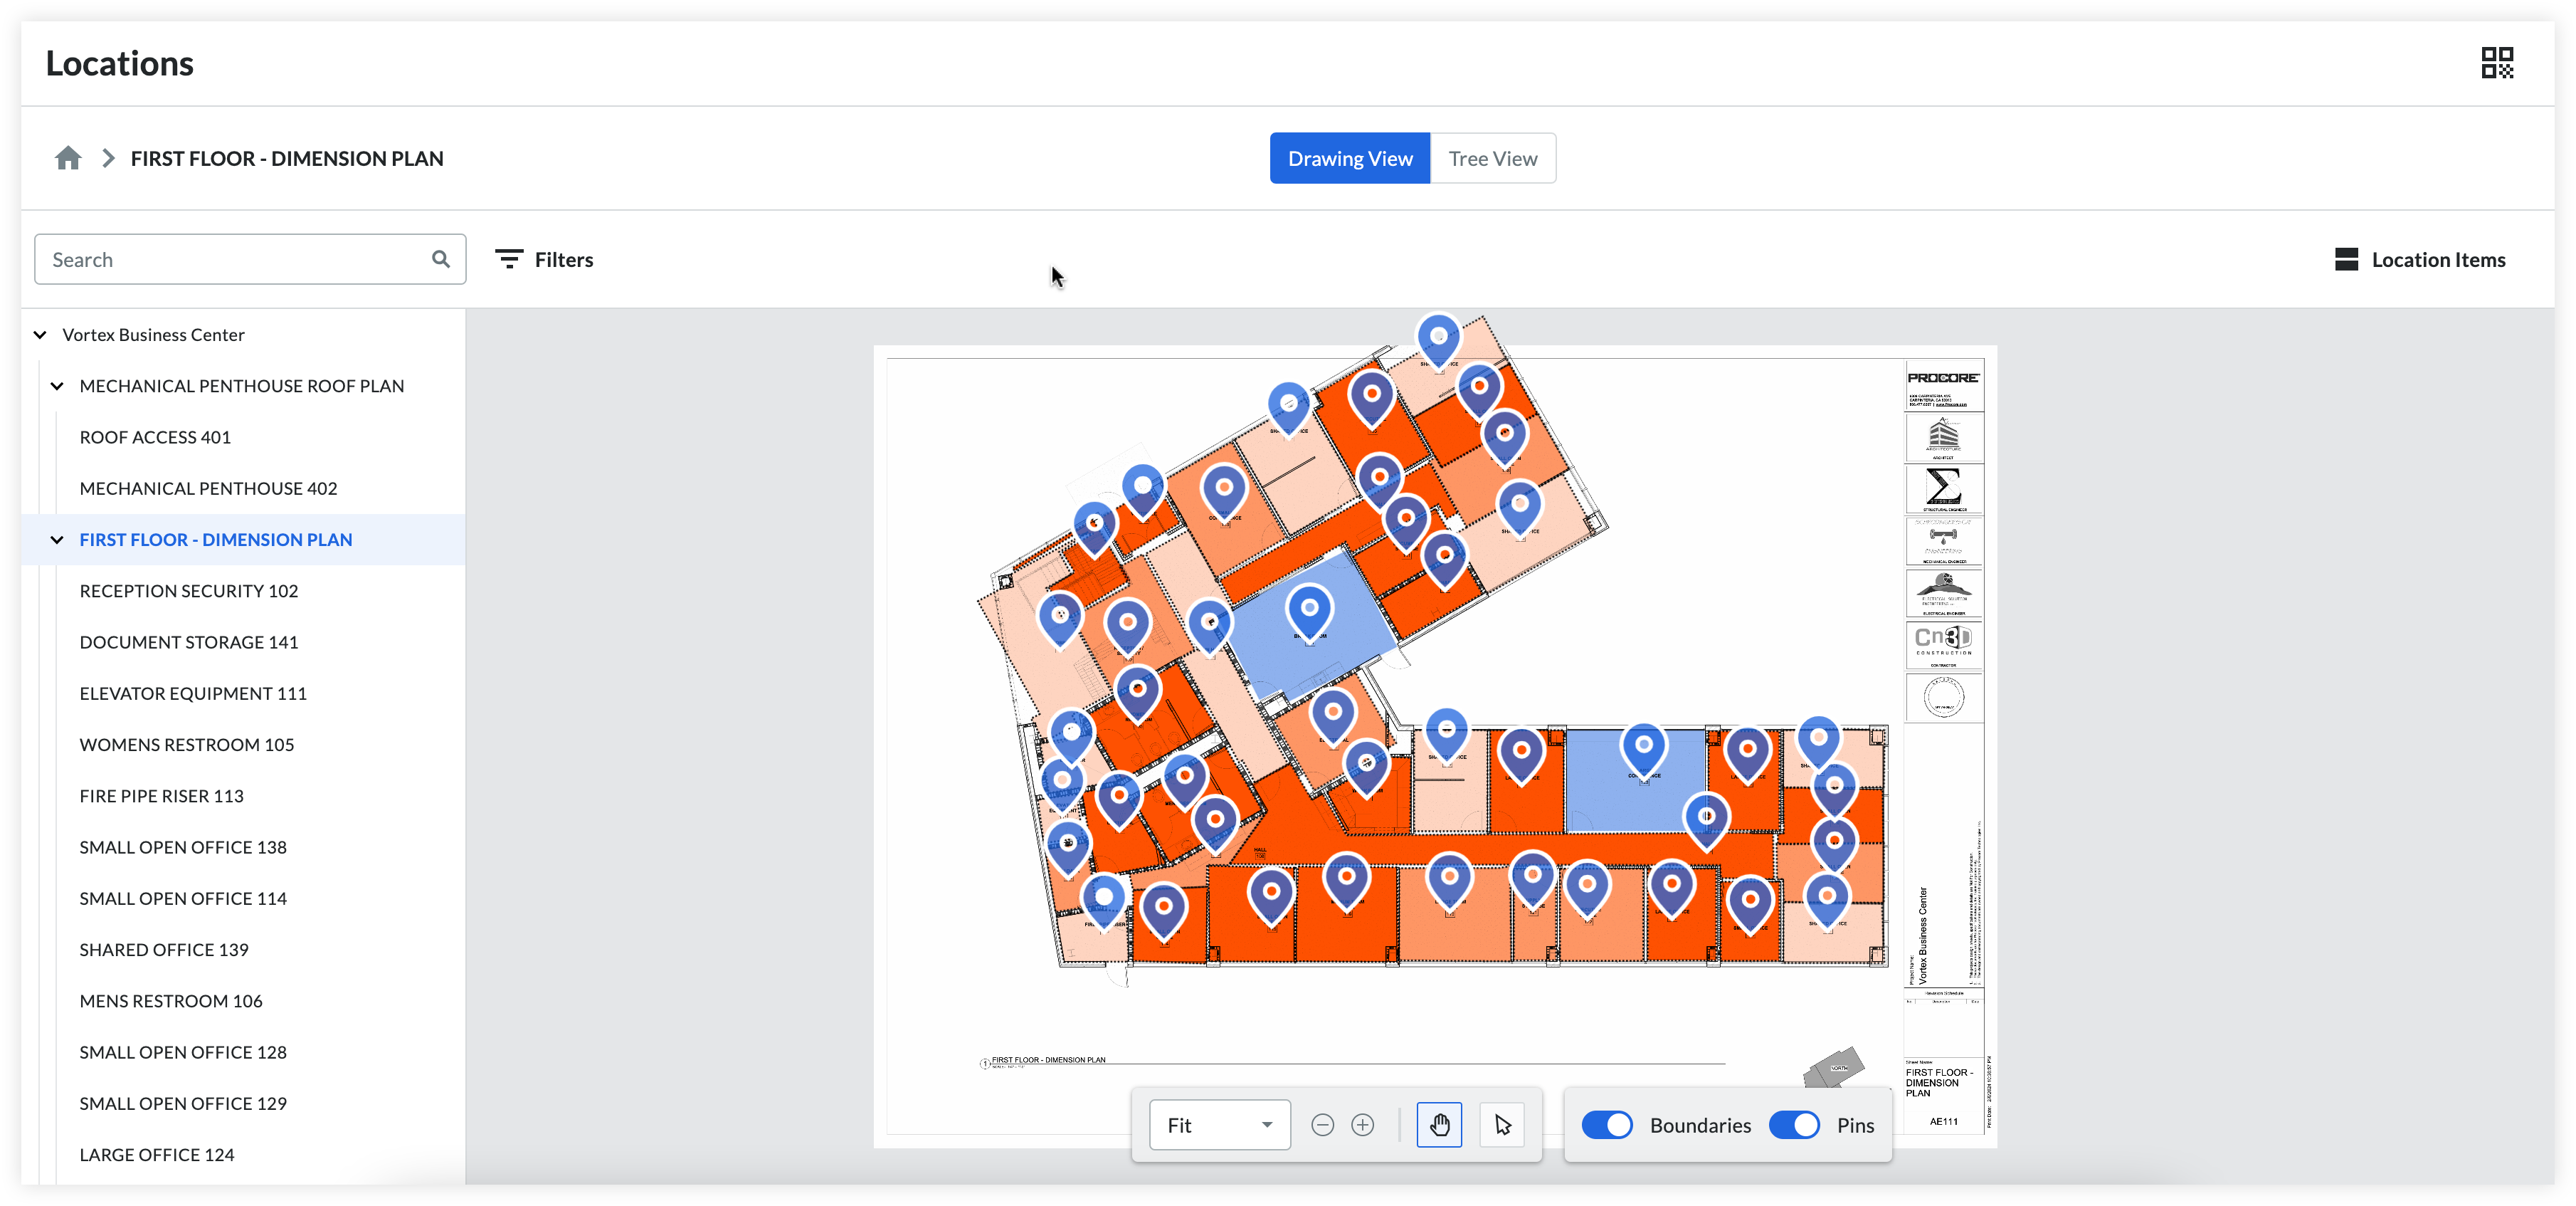The height and width of the screenshot is (1206, 2576).
Task: Collapse the Vortex Business Center tree node
Action: click(x=40, y=335)
